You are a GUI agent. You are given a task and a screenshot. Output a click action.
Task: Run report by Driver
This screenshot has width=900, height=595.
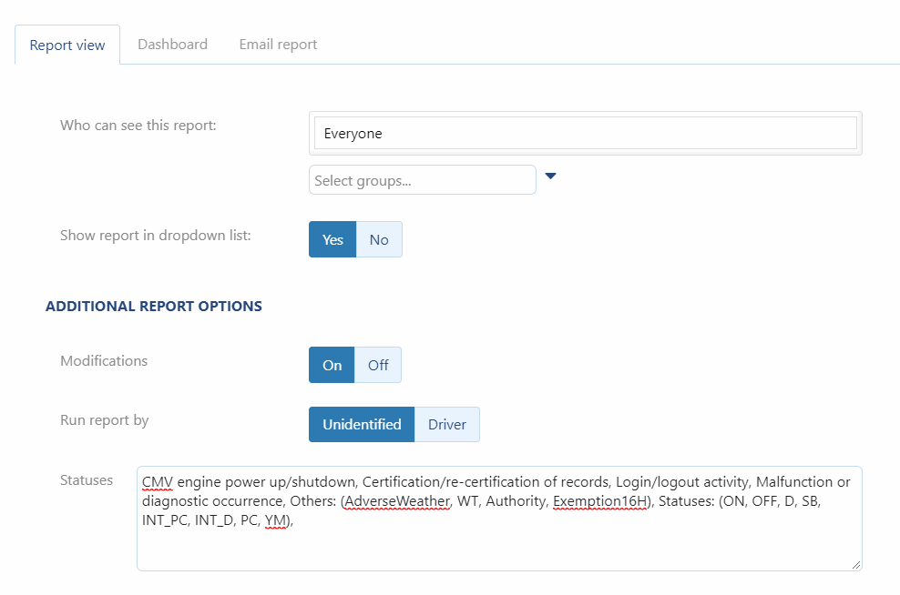(x=446, y=425)
